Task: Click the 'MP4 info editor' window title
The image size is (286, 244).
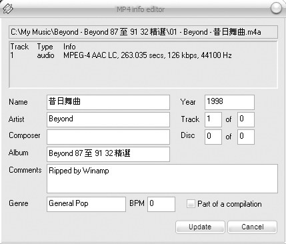Action: (x=141, y=9)
